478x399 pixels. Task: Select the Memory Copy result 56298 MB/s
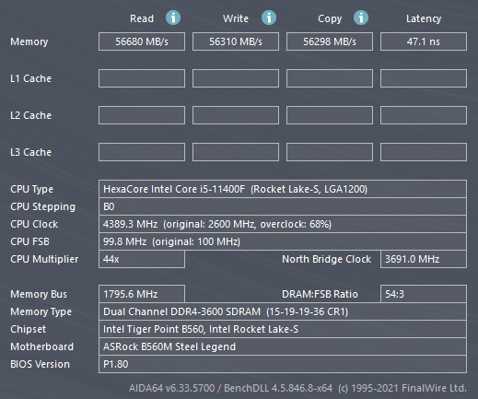coord(330,41)
